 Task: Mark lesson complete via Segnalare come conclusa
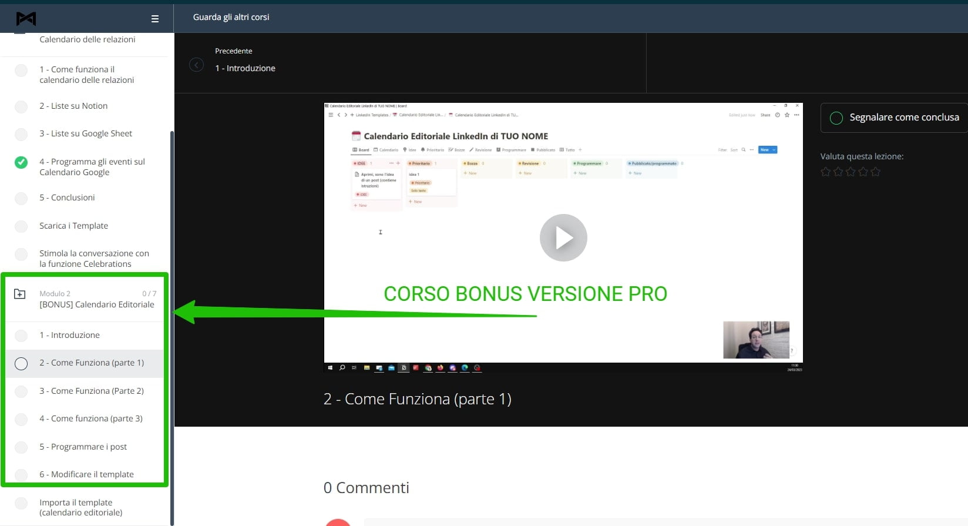coord(895,118)
